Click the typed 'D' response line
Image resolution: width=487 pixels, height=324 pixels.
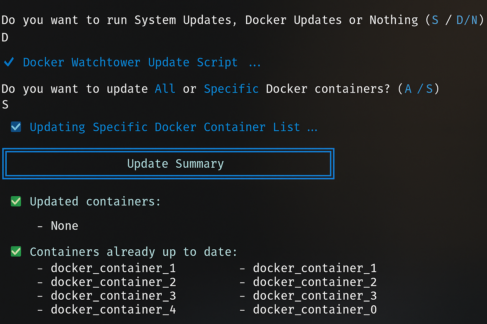(x=5, y=38)
